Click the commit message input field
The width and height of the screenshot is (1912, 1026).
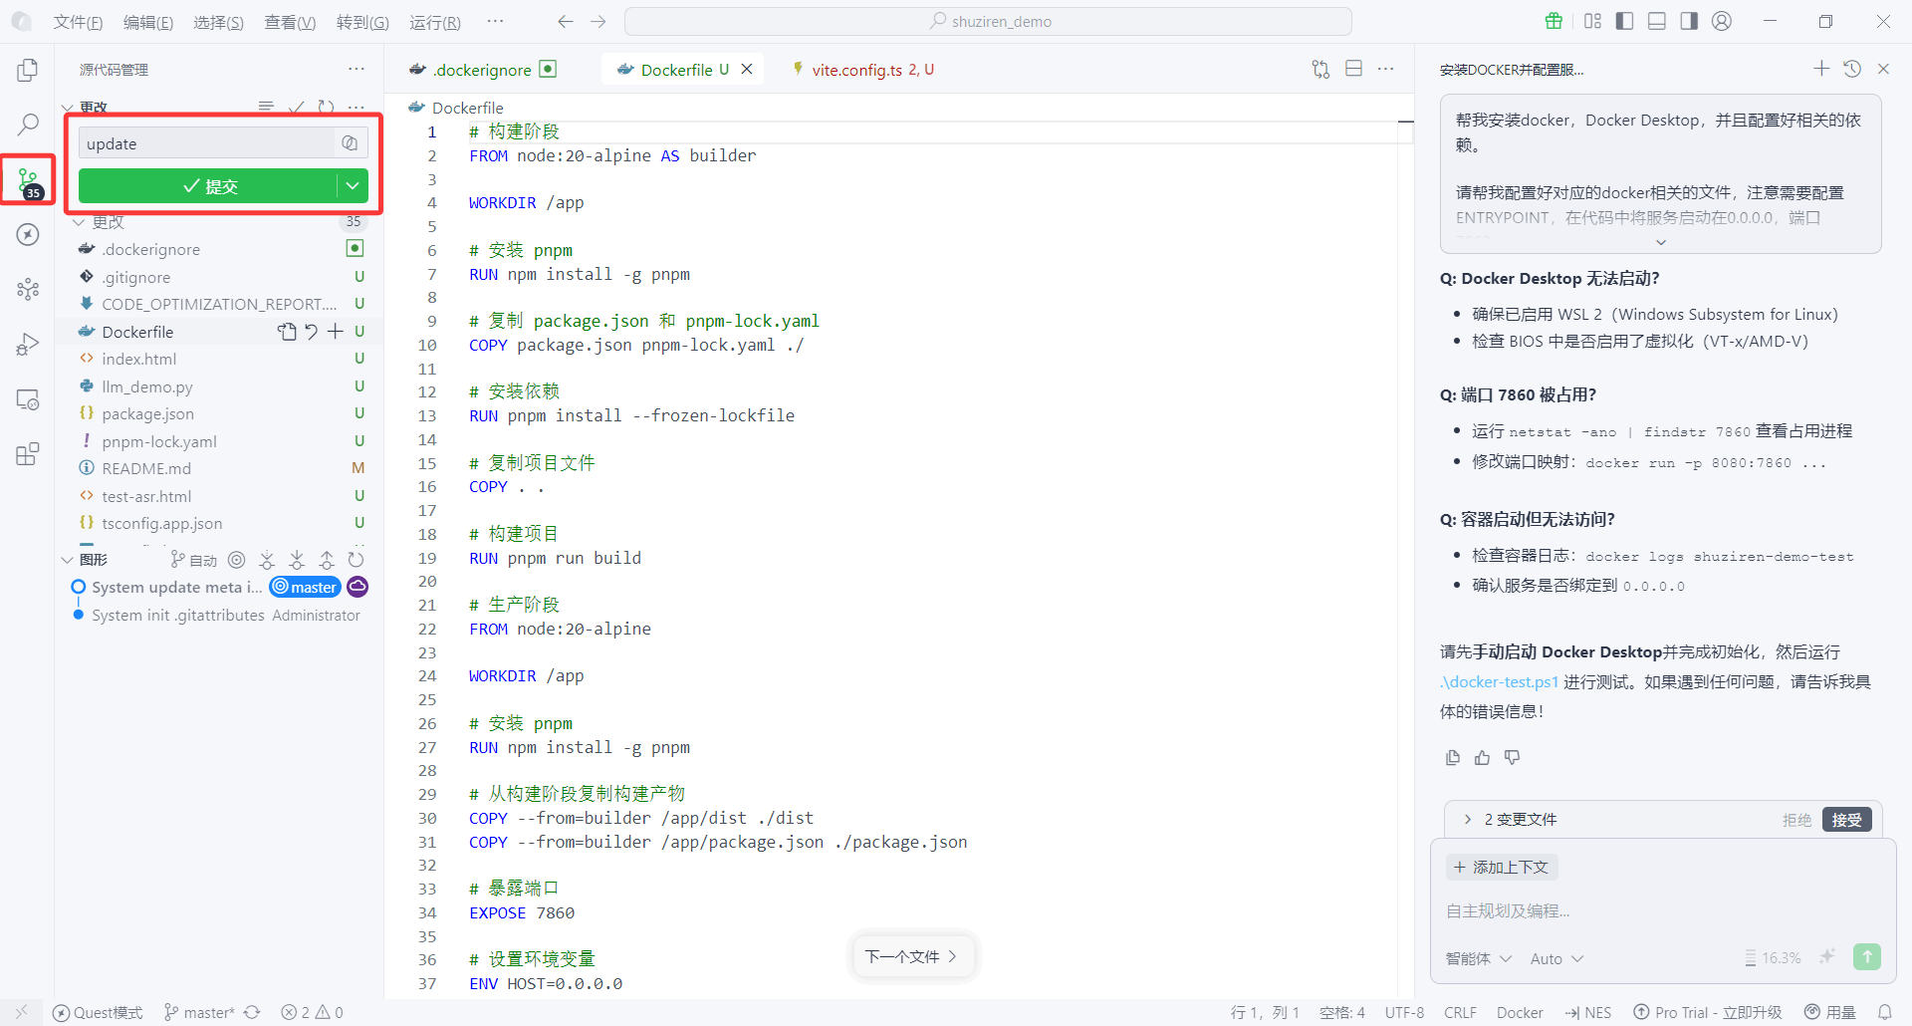click(x=209, y=143)
